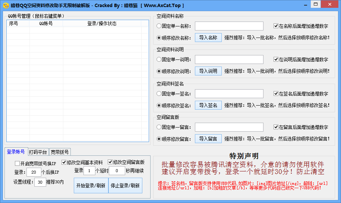Select the 固定单一留言 radio button
Image resolution: width=341 pixels, height=203 pixels.
[x=159, y=127]
